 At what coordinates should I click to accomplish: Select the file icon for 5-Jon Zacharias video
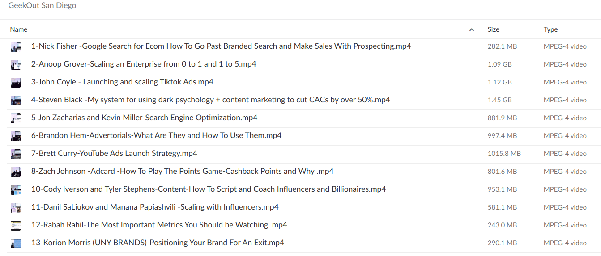[x=16, y=118]
